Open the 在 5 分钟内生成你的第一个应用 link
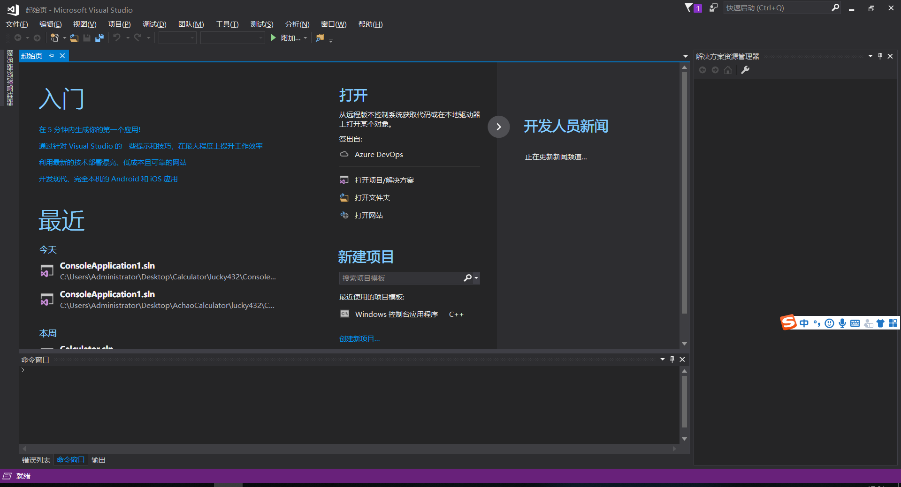 pos(90,130)
